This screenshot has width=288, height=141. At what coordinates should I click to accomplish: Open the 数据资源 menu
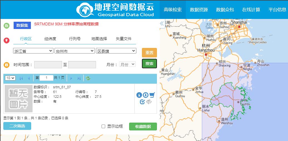click(199, 10)
